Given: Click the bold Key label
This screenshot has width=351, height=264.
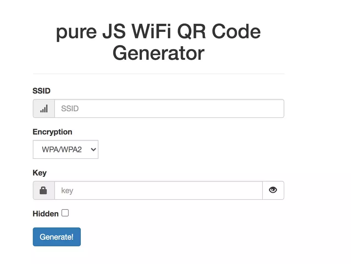Looking at the screenshot, I should click(39, 173).
